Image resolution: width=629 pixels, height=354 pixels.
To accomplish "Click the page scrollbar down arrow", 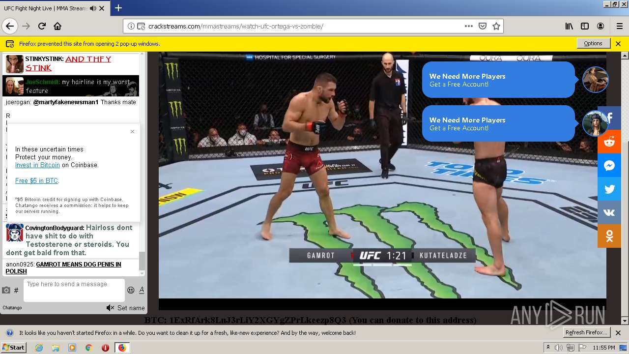I will pyautogui.click(x=625, y=321).
